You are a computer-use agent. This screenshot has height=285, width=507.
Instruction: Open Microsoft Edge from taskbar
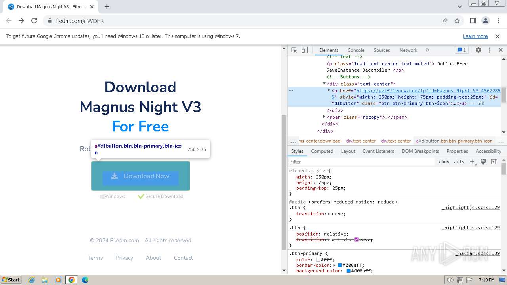point(85,280)
